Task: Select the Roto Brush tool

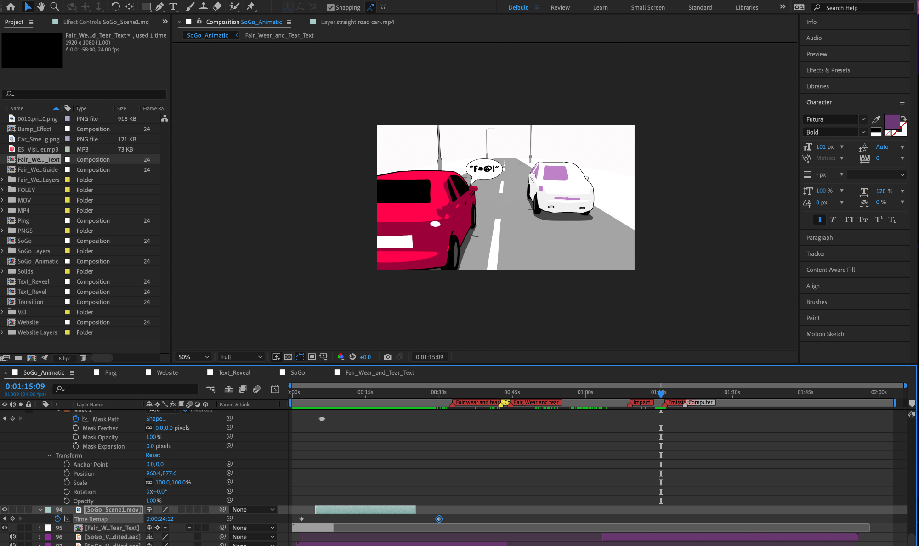Action: pyautogui.click(x=234, y=6)
